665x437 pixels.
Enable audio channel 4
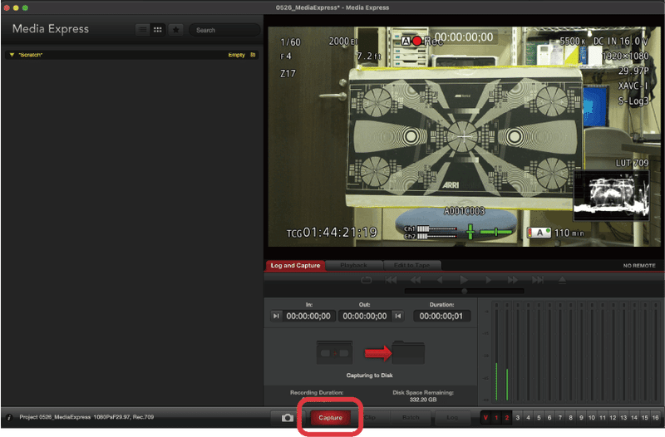528,418
